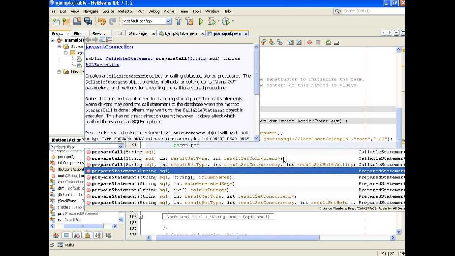
Task: Switch to Start Page tab
Action: pos(138,33)
